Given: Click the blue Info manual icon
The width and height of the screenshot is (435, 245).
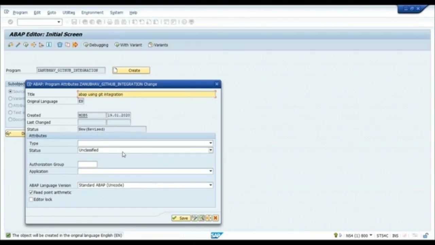Looking at the screenshot, I should point(49,45).
